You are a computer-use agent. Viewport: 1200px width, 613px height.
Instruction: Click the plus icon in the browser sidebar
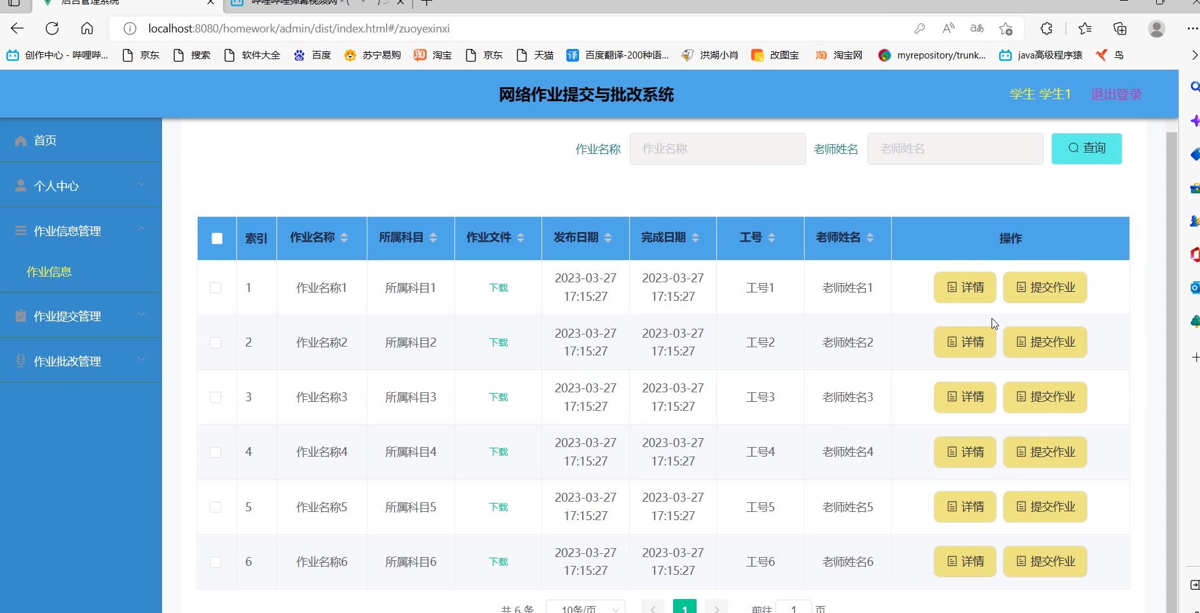(x=1194, y=357)
